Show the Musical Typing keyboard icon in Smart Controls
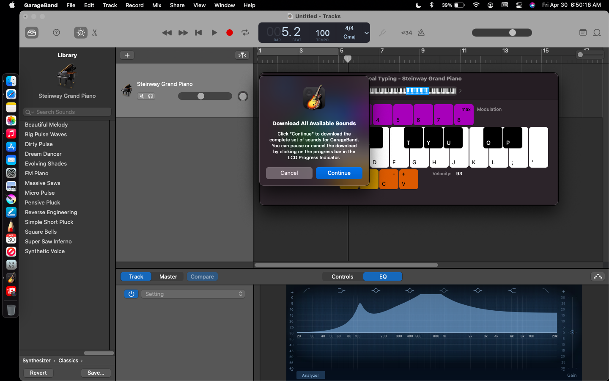Screen dimensions: 609x381 point(598,276)
